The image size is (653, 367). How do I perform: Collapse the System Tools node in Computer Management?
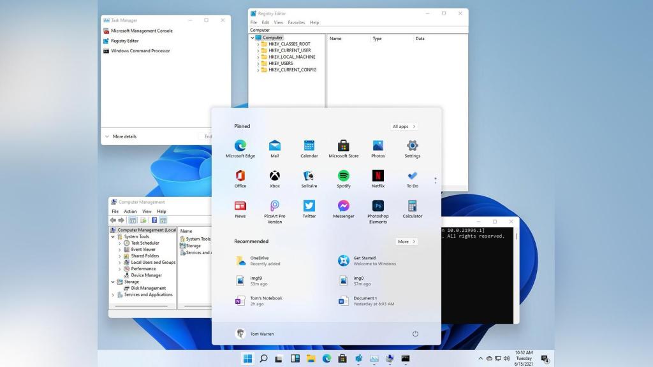click(x=112, y=236)
